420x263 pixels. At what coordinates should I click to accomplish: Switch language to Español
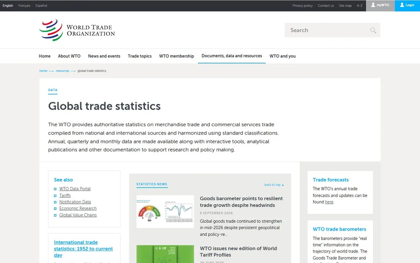(41, 6)
